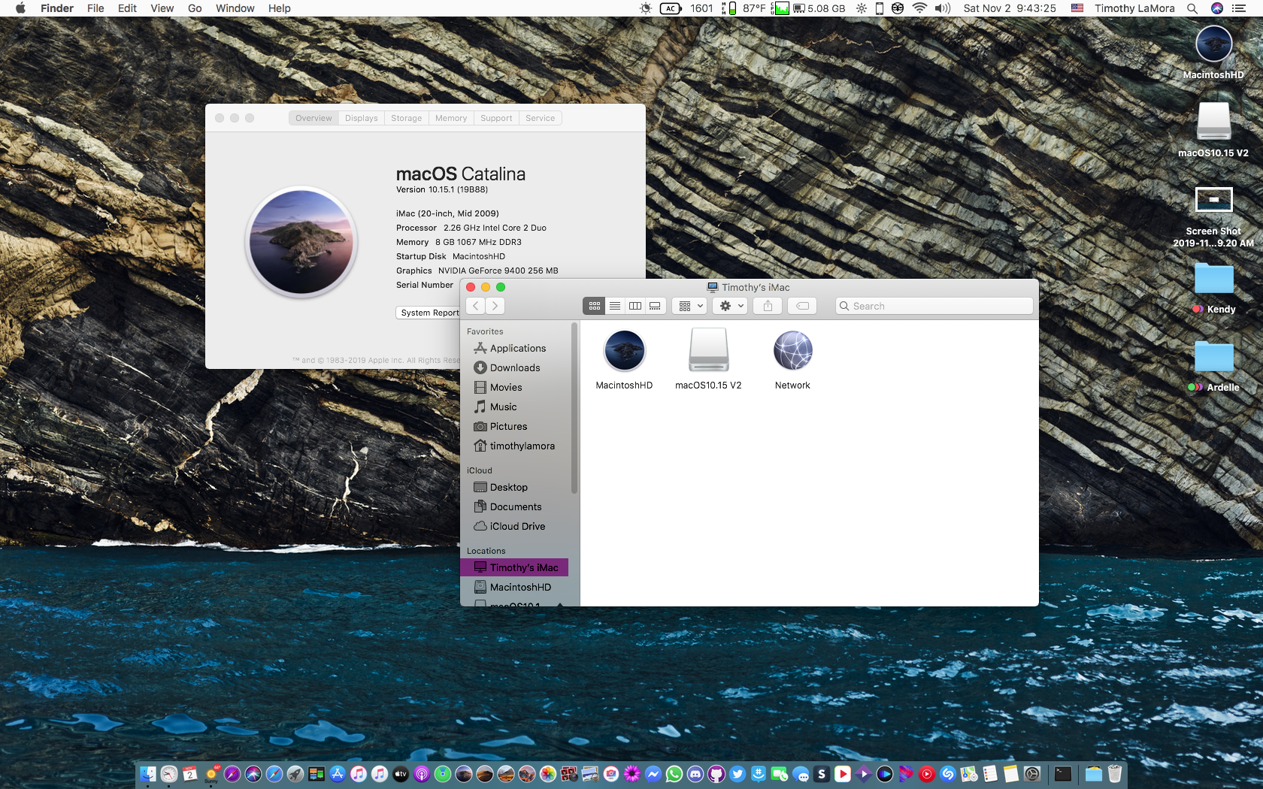The image size is (1263, 789).
Task: Click the Edit Tags toolbar icon
Action: (802, 306)
